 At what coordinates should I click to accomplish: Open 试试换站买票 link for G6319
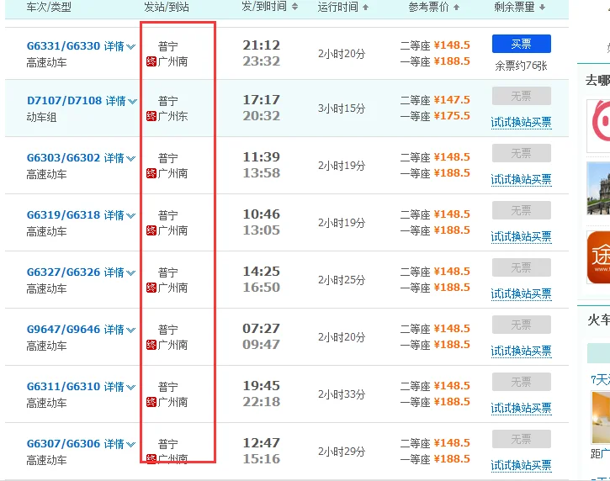[522, 237]
